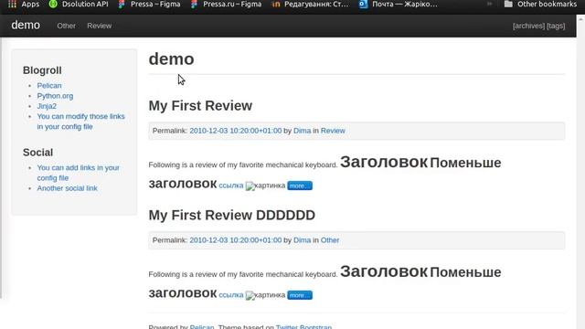Open the Review navbar menu item
585x329 pixels.
[100, 26]
